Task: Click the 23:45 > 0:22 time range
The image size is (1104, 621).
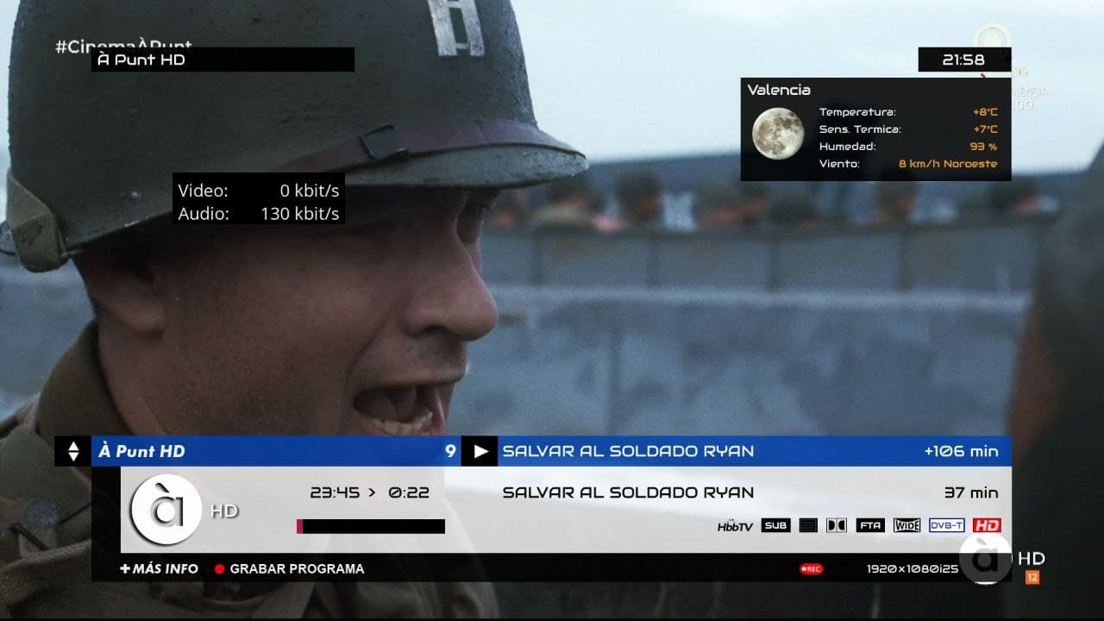Action: coord(370,492)
